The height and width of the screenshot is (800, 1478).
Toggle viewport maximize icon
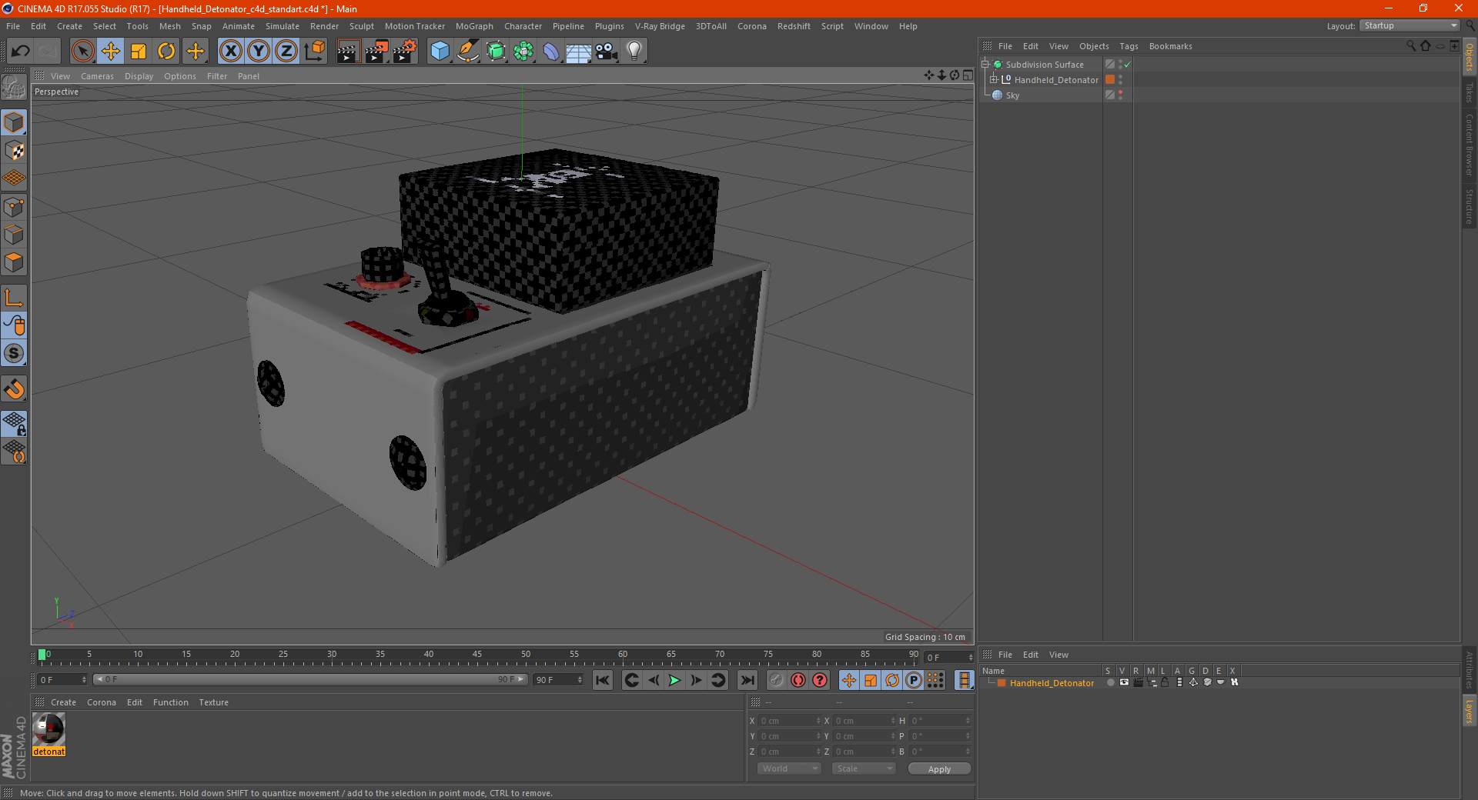pyautogui.click(x=968, y=75)
